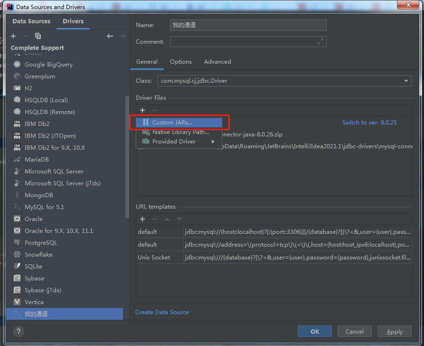Close the Data Sources and Drivers dialog
Image resolution: width=424 pixels, height=346 pixels.
coord(408,5)
